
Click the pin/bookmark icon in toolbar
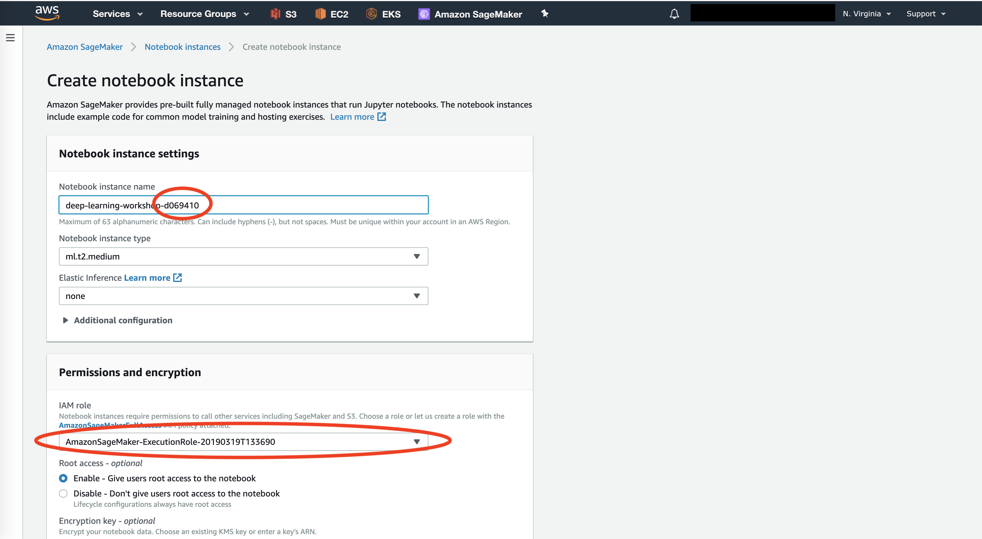coord(544,13)
